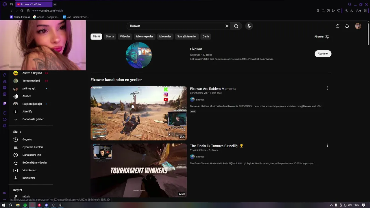The width and height of the screenshot is (370, 208).
Task: Select the Canlı filter chip
Action: coord(206,36)
